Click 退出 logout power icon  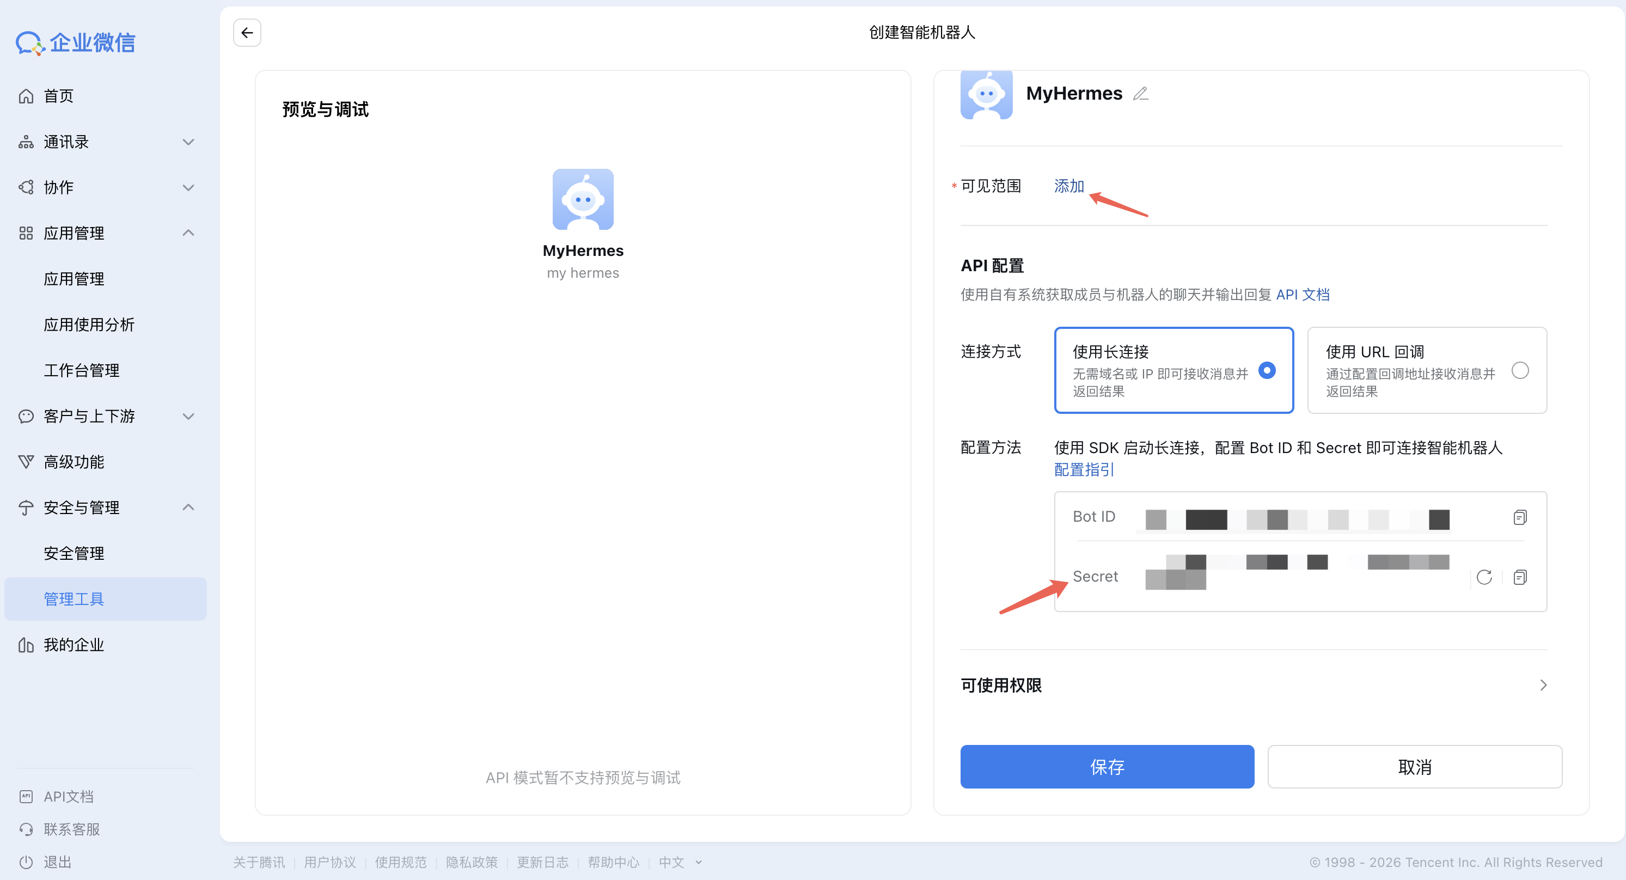pyautogui.click(x=27, y=861)
